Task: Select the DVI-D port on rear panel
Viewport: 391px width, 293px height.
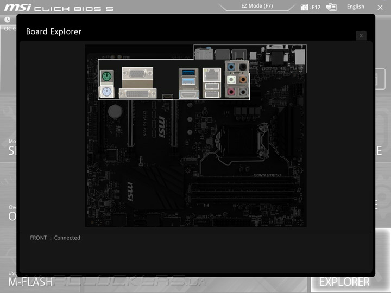Action: click(137, 94)
